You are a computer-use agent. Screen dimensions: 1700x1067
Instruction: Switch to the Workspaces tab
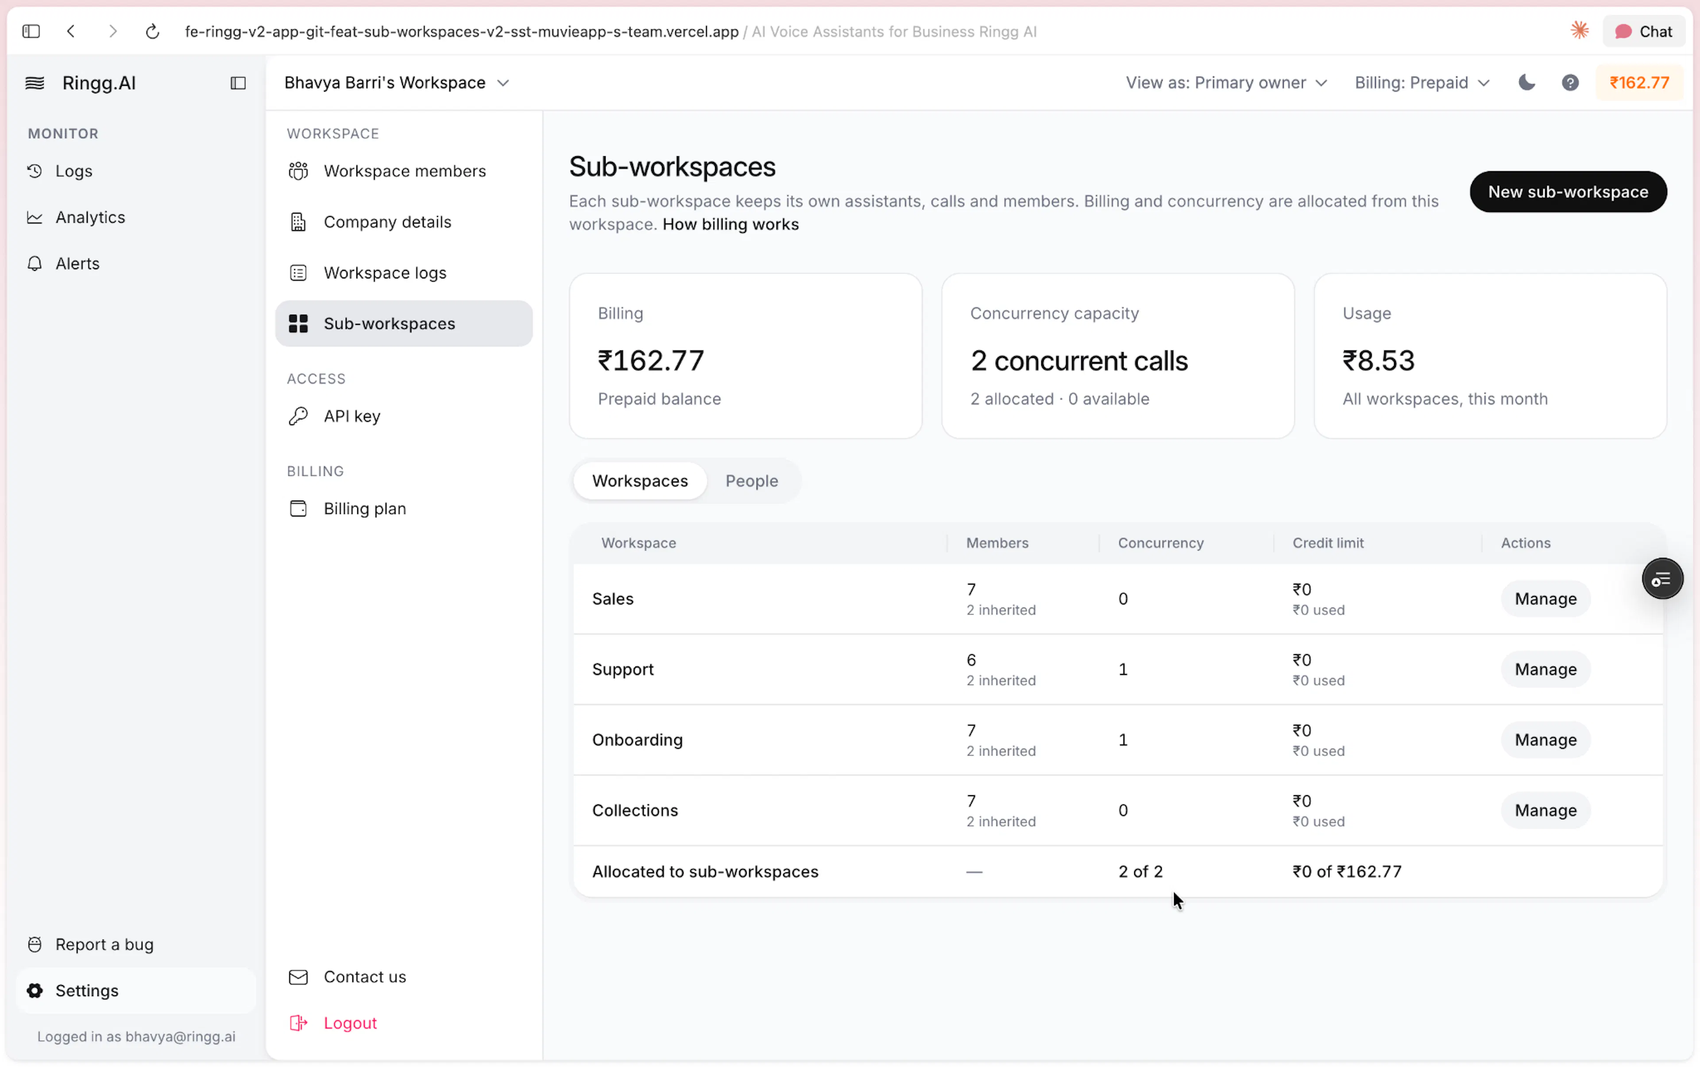[x=640, y=481]
